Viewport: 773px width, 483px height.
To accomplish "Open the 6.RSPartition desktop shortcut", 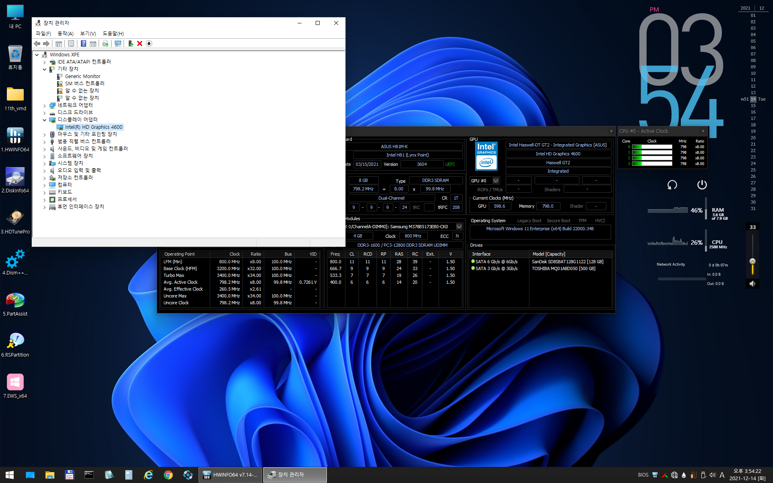I will coord(15,345).
